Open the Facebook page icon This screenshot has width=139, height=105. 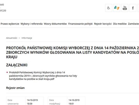[x=133, y=8]
